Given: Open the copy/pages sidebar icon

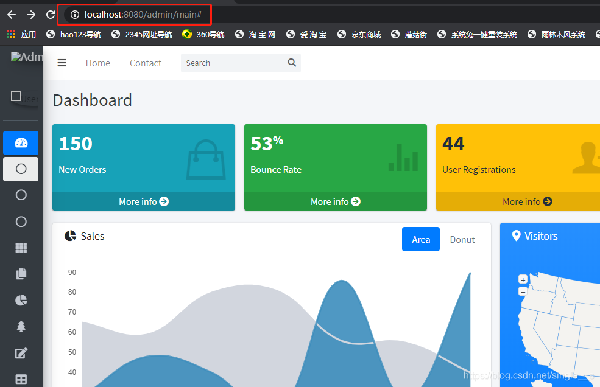Looking at the screenshot, I should point(21,274).
